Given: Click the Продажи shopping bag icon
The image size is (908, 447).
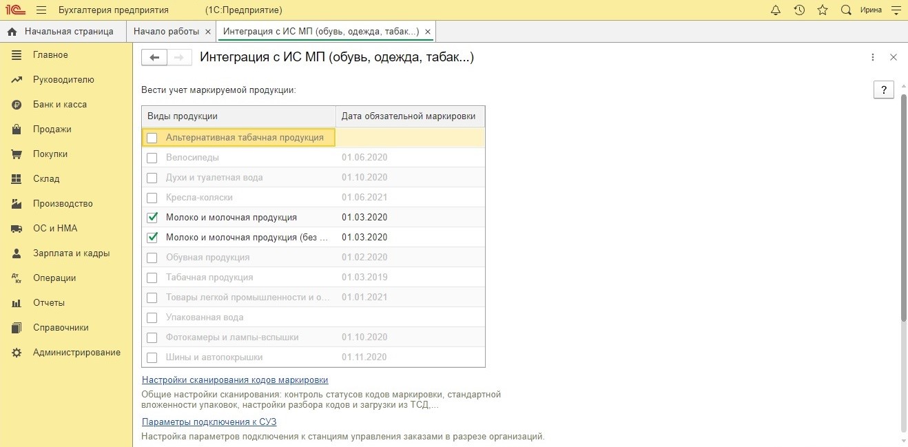Looking at the screenshot, I should click(x=17, y=129).
